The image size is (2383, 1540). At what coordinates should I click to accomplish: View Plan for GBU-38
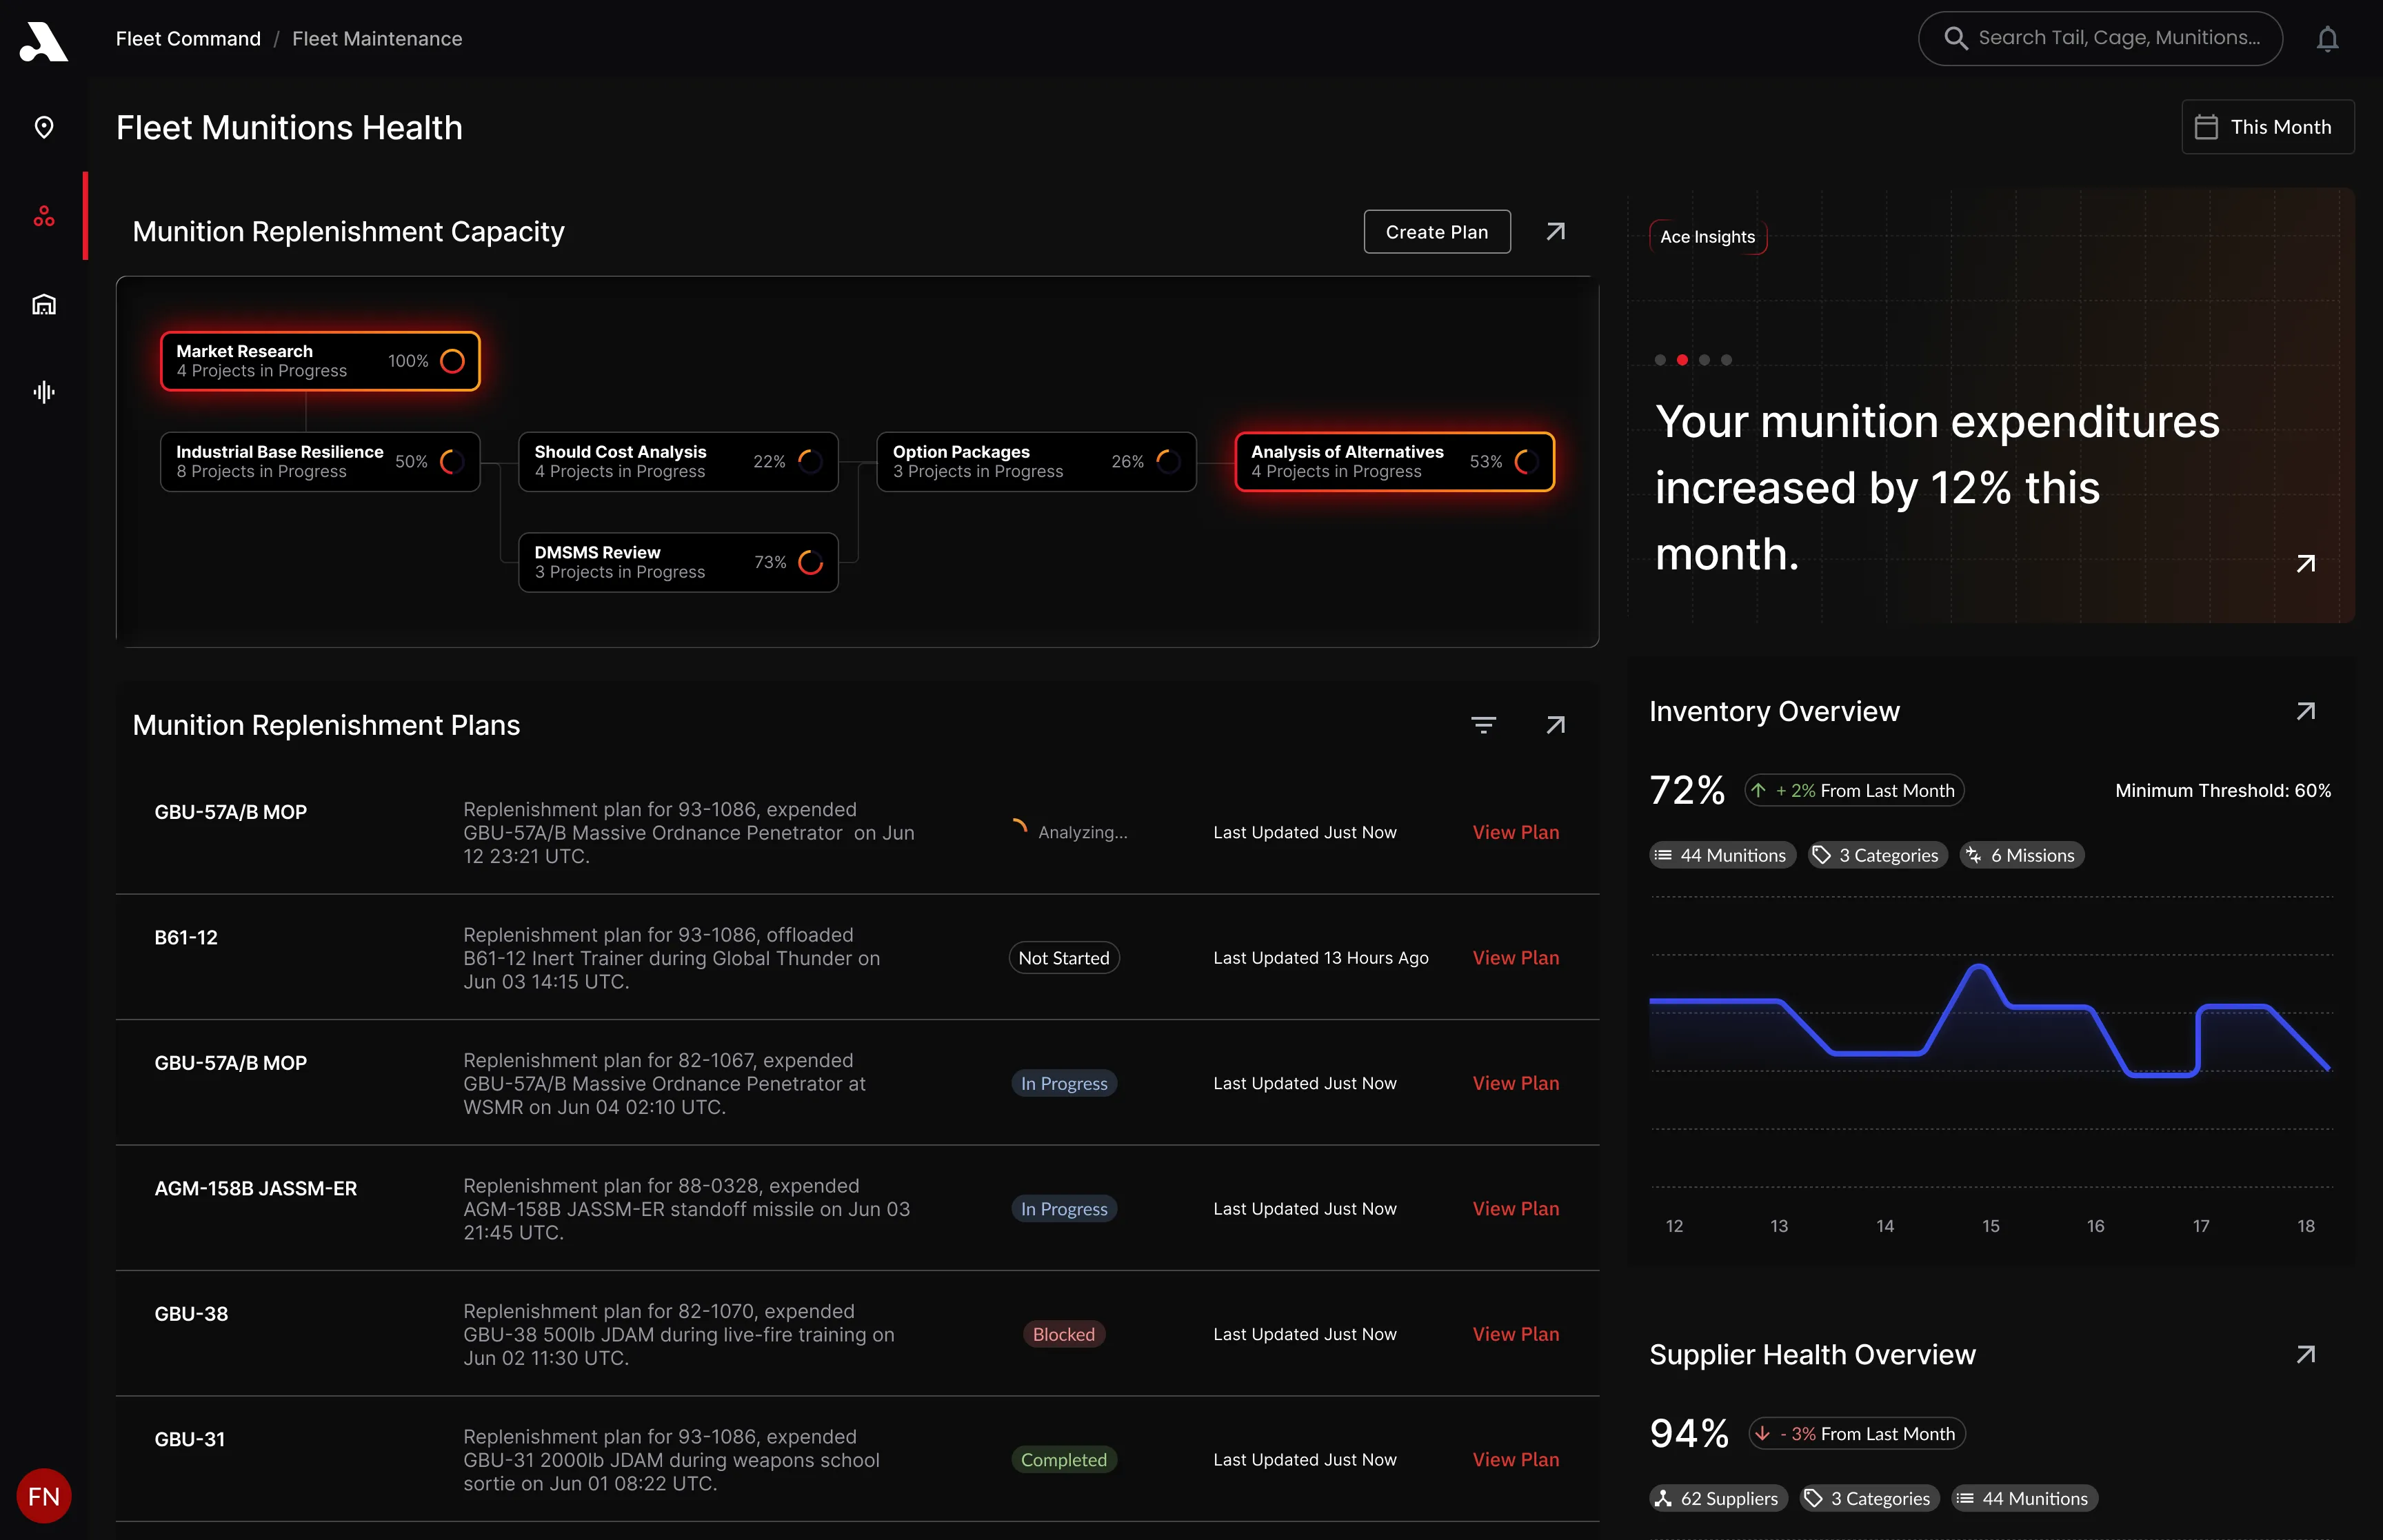tap(1516, 1334)
